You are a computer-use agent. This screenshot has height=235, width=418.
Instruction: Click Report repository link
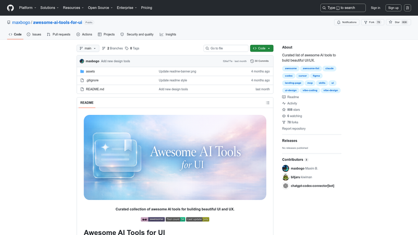[x=294, y=128]
